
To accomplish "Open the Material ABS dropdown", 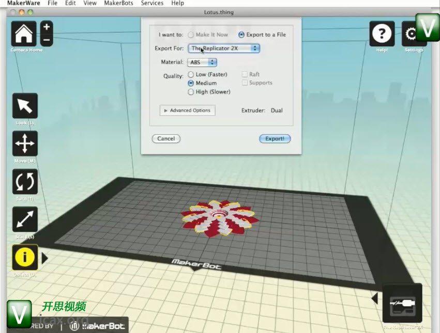I will pyautogui.click(x=202, y=62).
